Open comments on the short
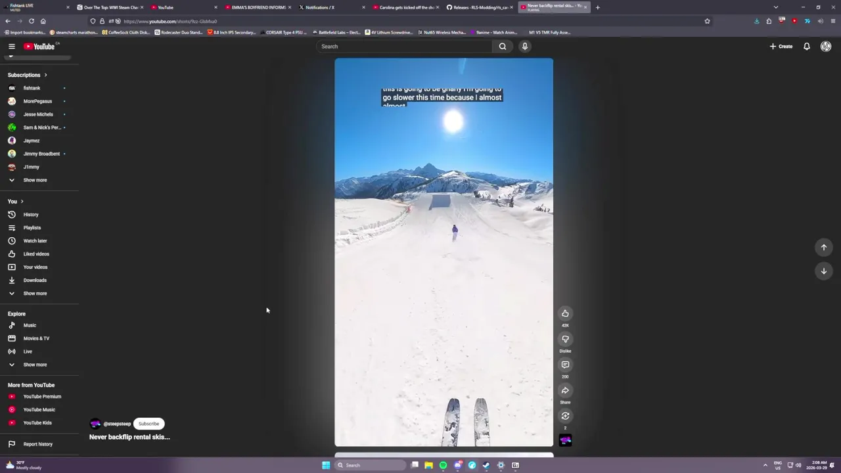 pos(565,365)
